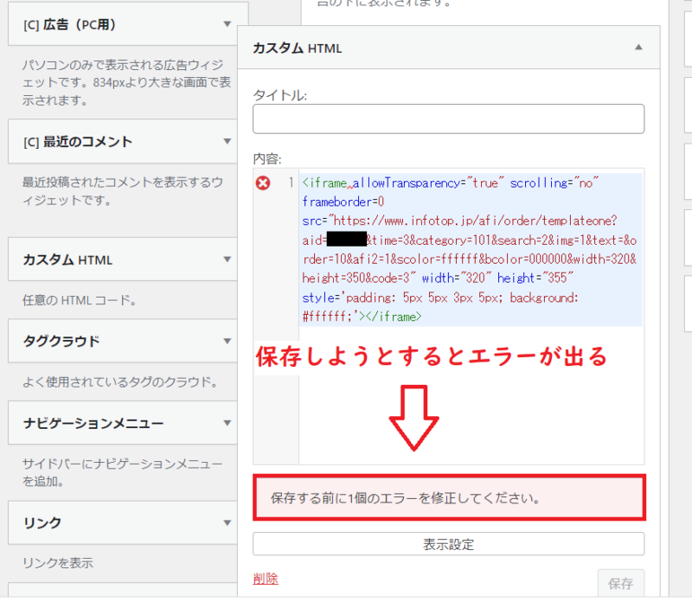692x602 pixels.
Task: Expand the [C] 広告（PC用） widget arrow
Action: (x=227, y=24)
